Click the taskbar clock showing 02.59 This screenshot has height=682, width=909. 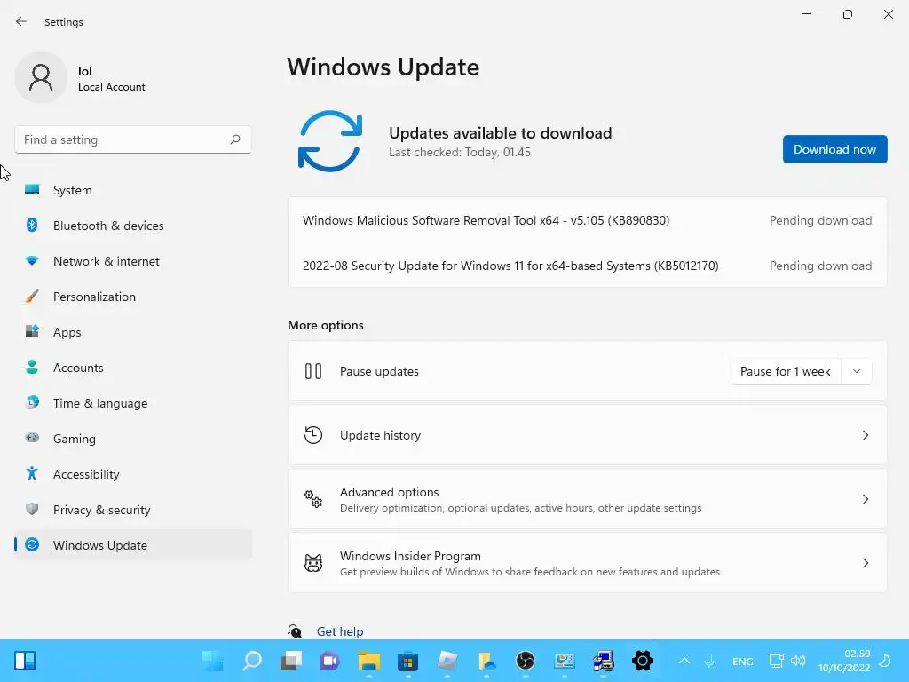844,661
